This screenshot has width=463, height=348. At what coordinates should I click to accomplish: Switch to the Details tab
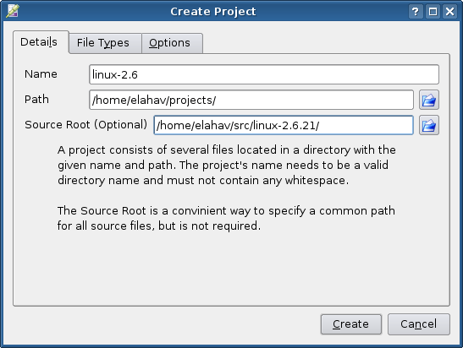[41, 42]
